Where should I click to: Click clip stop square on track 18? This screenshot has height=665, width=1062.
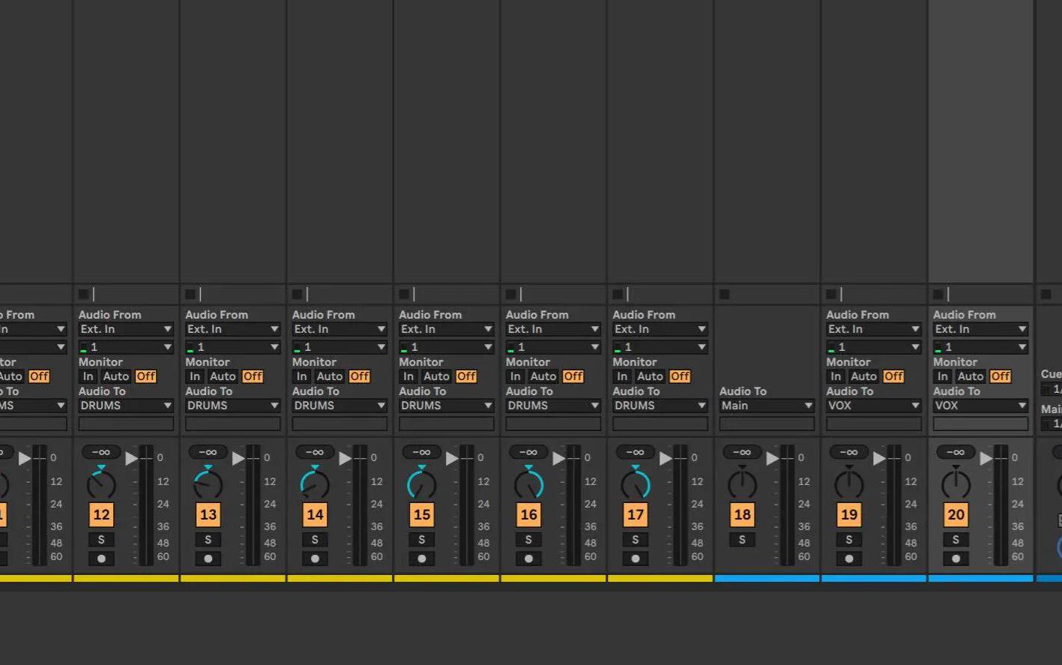(724, 295)
